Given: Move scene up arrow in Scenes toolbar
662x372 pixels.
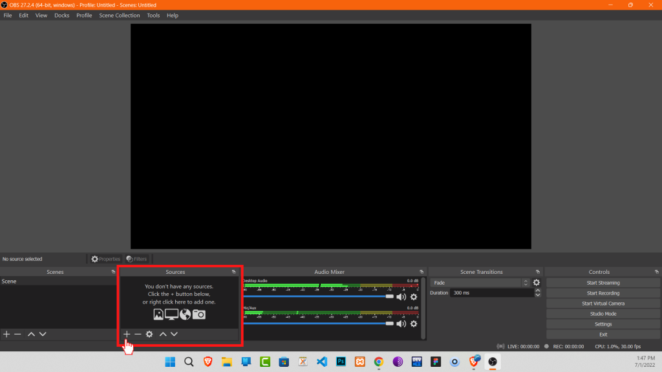Looking at the screenshot, I should (x=31, y=334).
